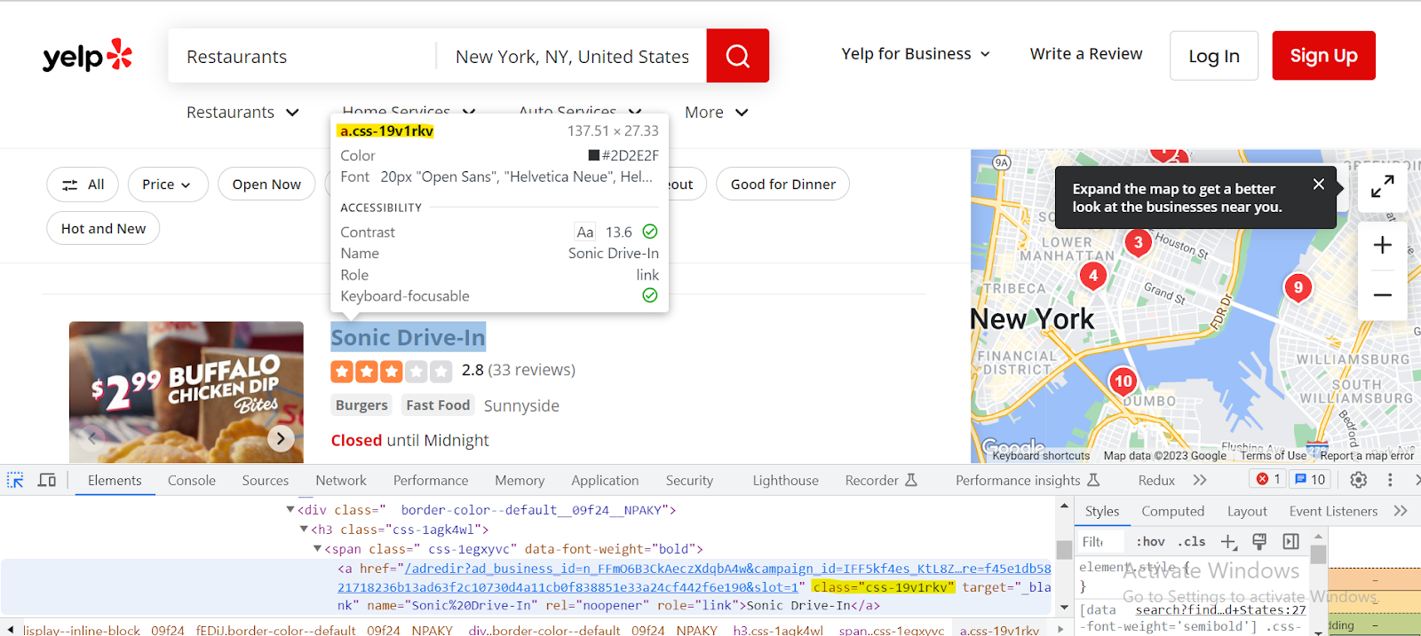Click the Restaurants search input field
Screen dimensions: 1421x636
pyautogui.click(x=302, y=56)
